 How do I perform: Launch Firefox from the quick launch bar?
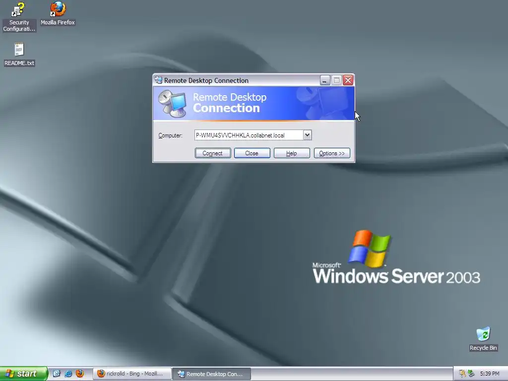[80, 374]
